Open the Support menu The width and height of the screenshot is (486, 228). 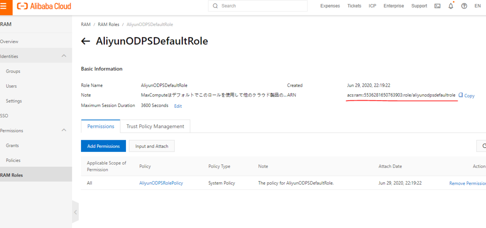click(419, 6)
